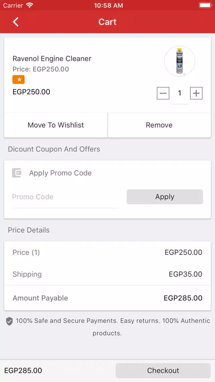Tap the Shipping cost row
The width and height of the screenshot is (215, 382).
point(108,274)
